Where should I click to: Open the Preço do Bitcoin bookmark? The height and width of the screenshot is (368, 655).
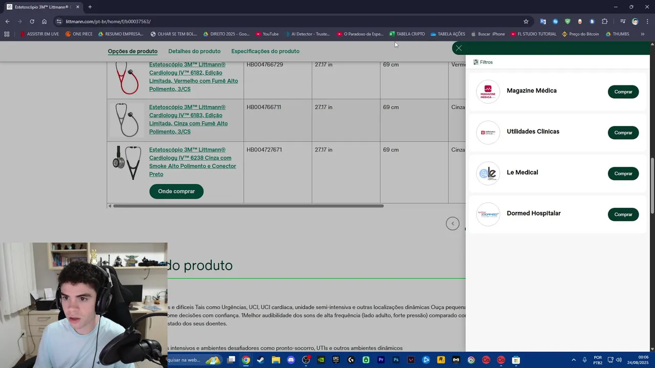(580, 34)
